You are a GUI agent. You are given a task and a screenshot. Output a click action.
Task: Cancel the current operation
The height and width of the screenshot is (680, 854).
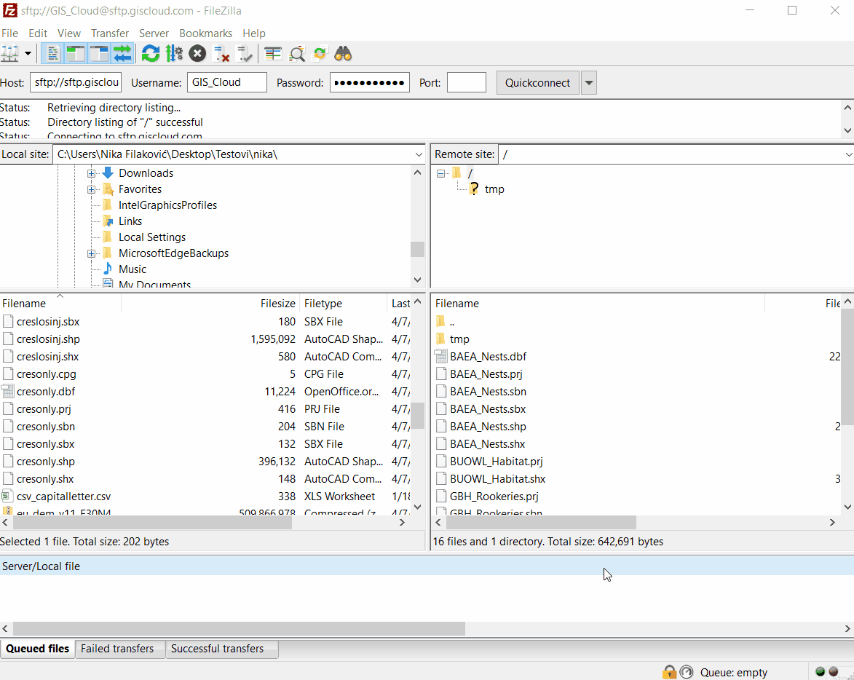198,54
